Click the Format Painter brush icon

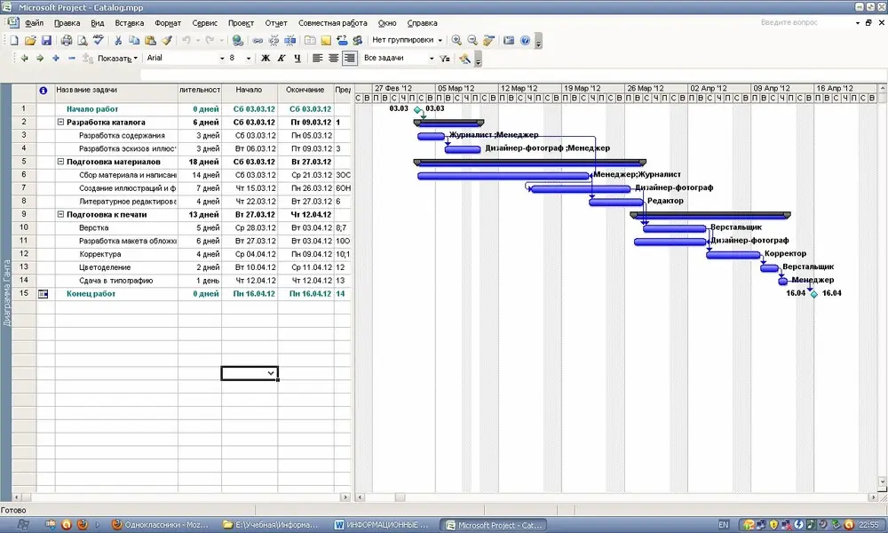coord(167,40)
